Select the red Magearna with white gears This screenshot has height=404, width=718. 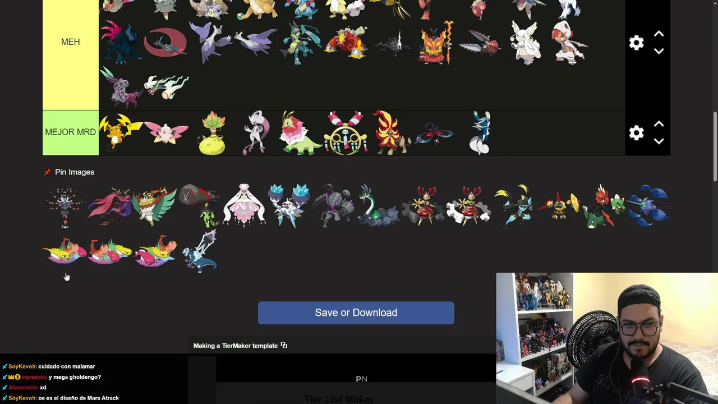click(469, 206)
